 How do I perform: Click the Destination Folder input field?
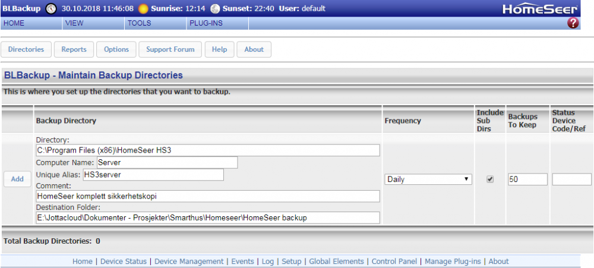pos(207,217)
